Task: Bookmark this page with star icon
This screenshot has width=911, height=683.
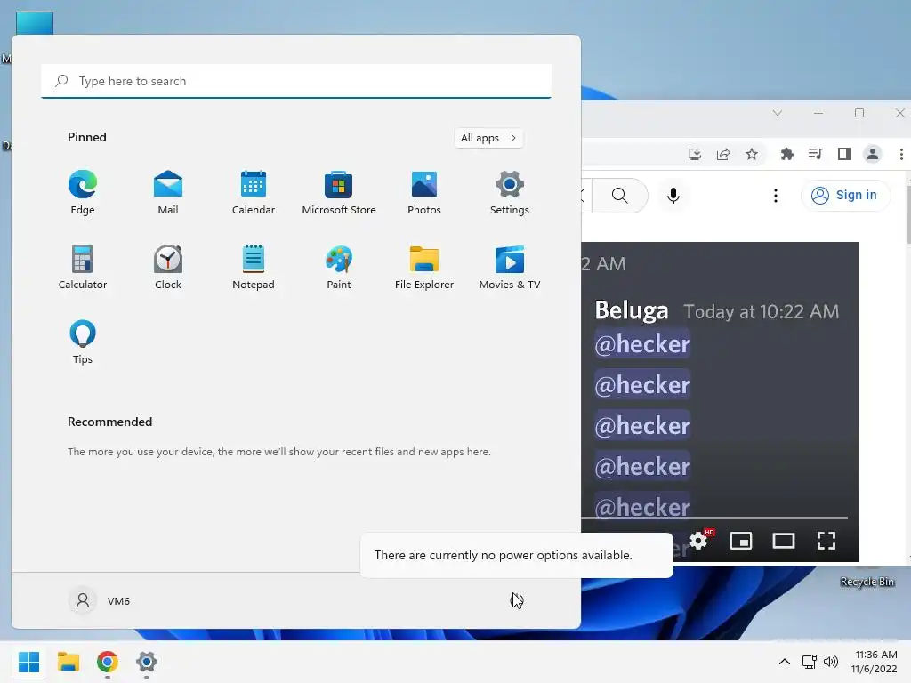Action: (752, 154)
